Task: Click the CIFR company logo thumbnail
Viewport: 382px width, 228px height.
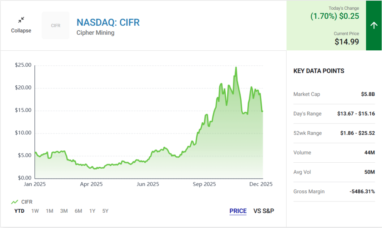Action: [56, 25]
